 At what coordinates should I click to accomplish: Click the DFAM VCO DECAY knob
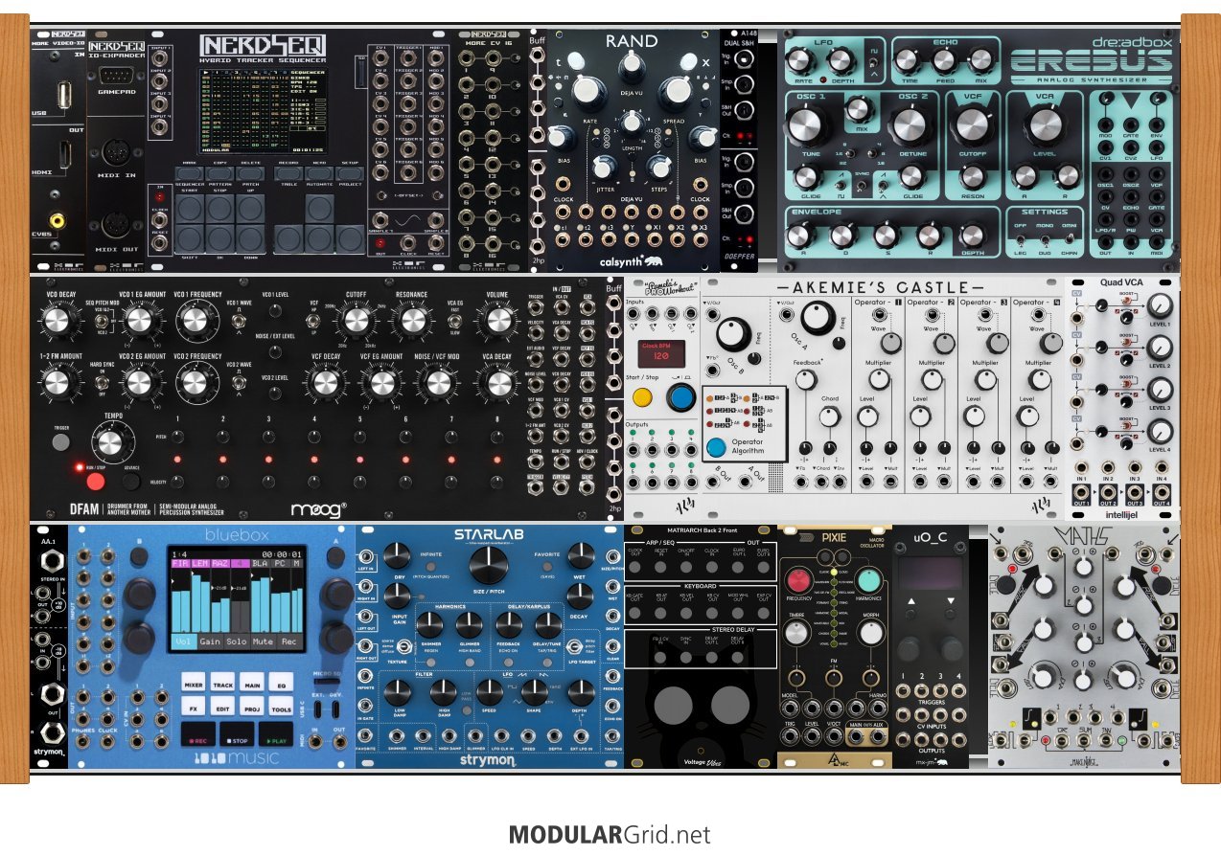(x=57, y=321)
